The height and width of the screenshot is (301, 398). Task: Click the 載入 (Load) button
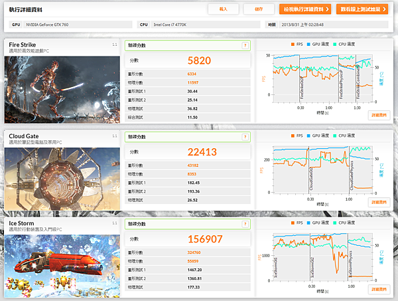(223, 9)
